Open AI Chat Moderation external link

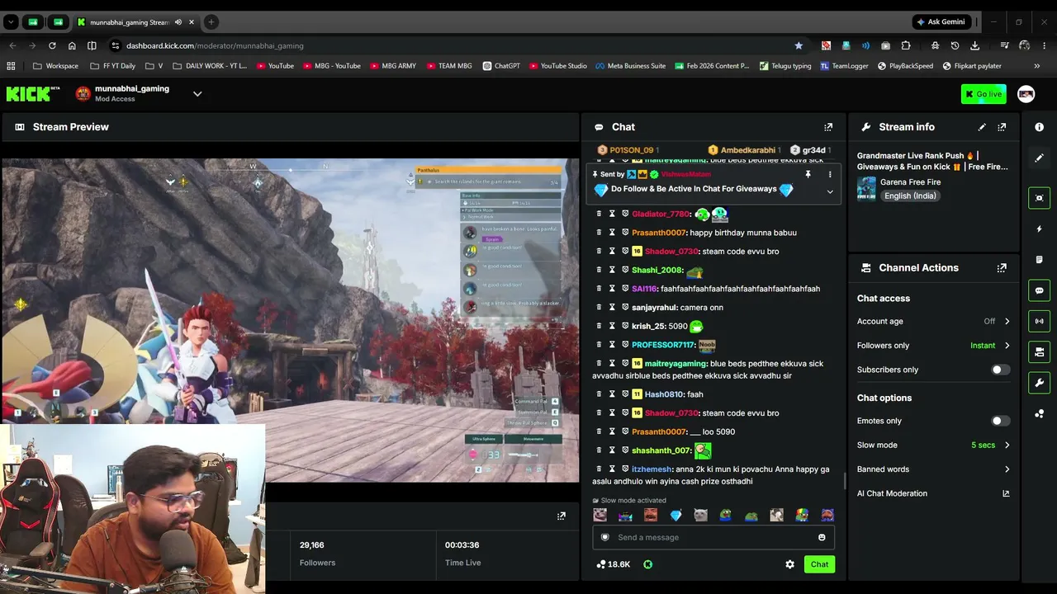pyautogui.click(x=1006, y=493)
